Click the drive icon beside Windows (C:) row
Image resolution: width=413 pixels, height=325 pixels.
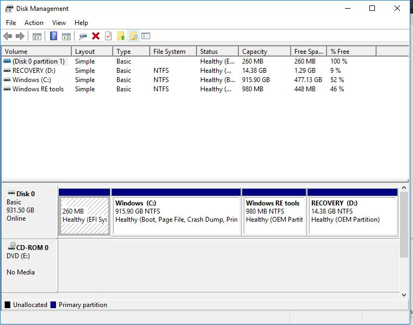[x=7, y=80]
